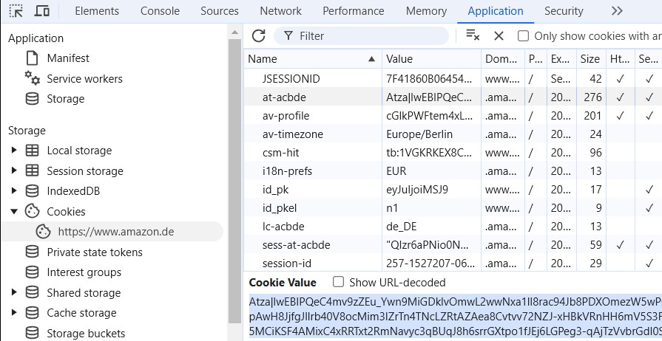The image size is (662, 341).
Task: Check the Show URL-decoded checkbox
Action: click(339, 282)
